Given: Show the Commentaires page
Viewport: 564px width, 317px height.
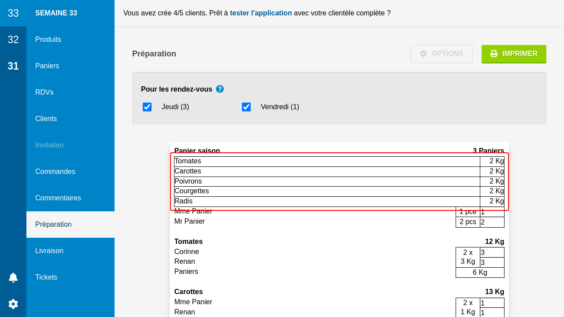Looking at the screenshot, I should coord(58,198).
